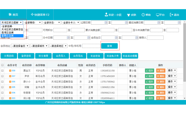186x113 pixels.
Task: Click the vertical scrollbar thumb
Action: (185, 52)
